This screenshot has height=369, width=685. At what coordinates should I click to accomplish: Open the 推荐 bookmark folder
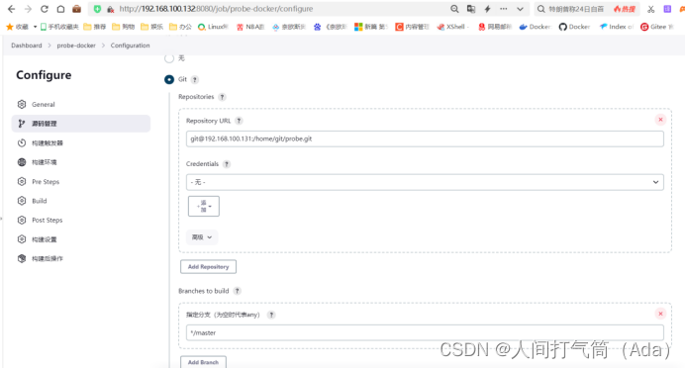tap(95, 27)
